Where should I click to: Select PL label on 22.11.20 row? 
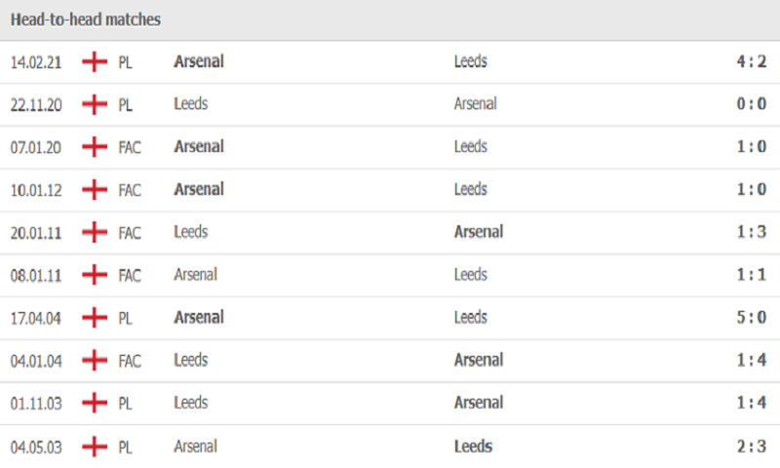pyautogui.click(x=126, y=105)
